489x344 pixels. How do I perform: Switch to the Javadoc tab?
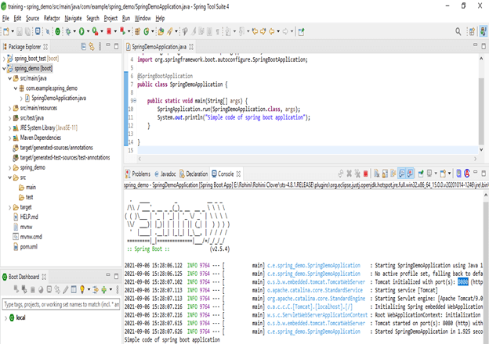point(168,174)
